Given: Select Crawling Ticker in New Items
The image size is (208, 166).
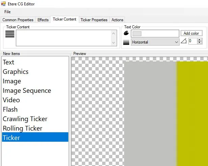Looking at the screenshot, I should click(x=25, y=119).
